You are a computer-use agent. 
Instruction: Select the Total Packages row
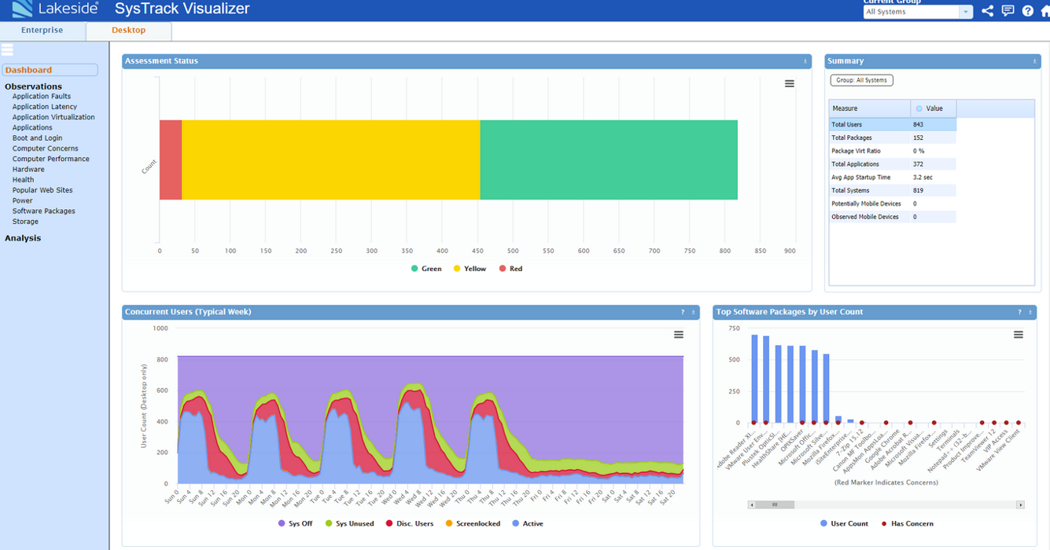[x=893, y=137]
